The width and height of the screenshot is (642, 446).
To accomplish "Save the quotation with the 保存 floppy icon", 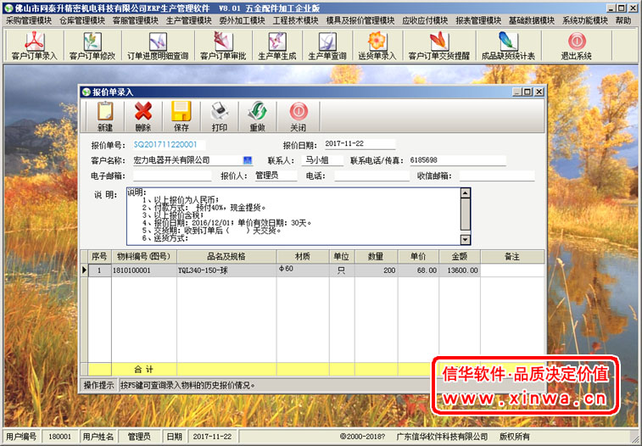I will [181, 115].
